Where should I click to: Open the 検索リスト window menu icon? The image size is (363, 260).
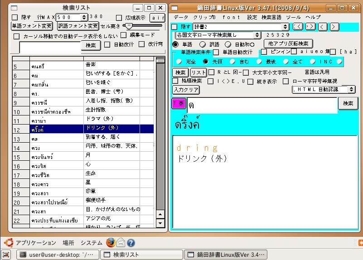point(14,8)
